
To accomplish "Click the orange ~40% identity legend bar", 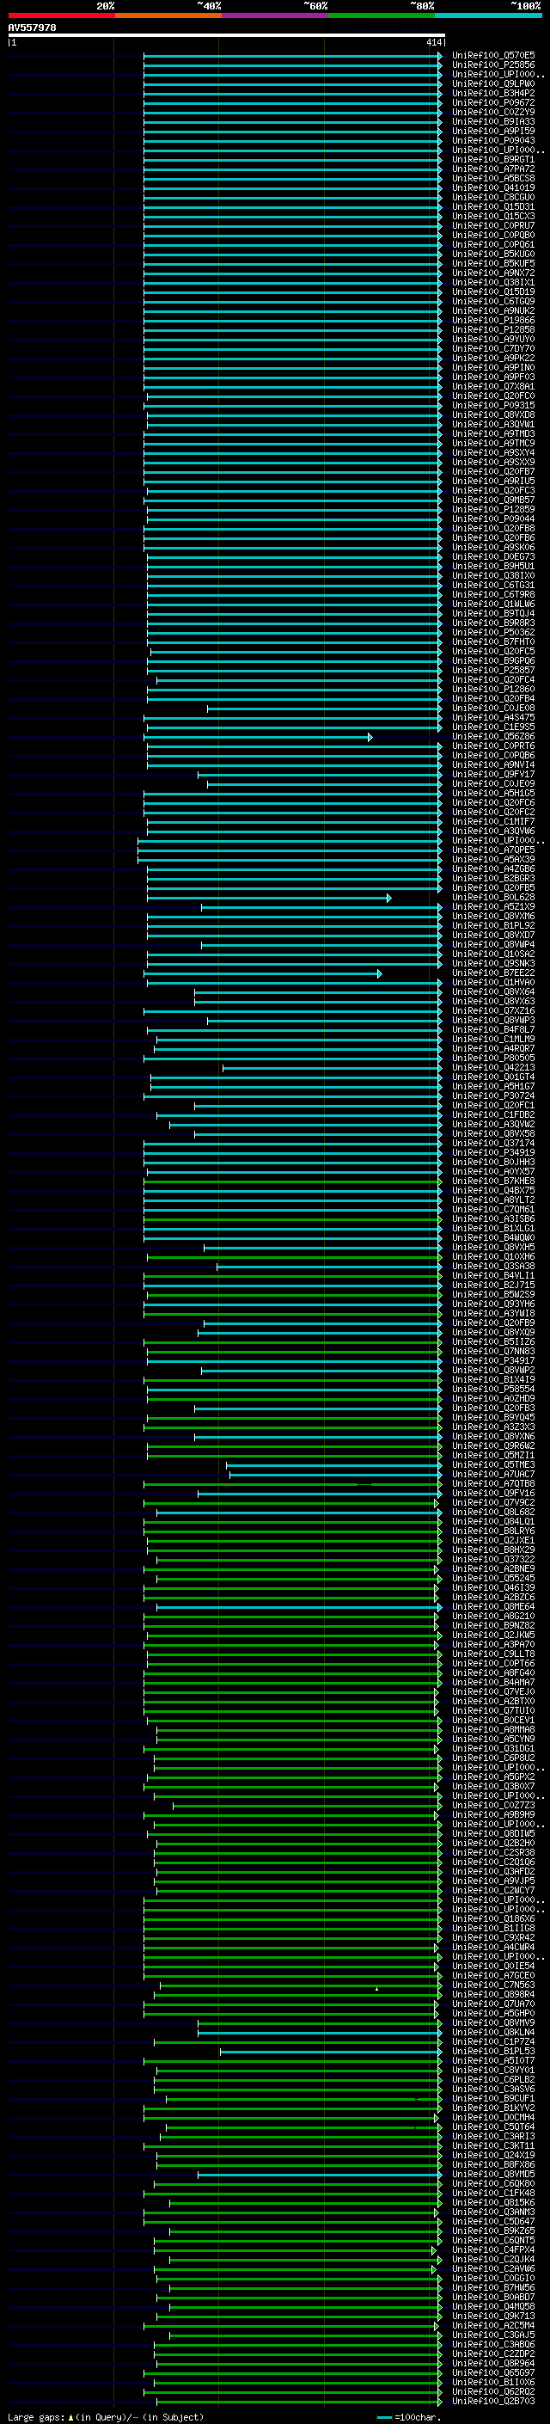I will point(168,15).
